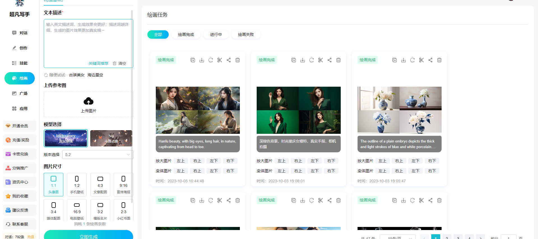
Task: Open the porcelain vase image grid
Action: coord(400,110)
